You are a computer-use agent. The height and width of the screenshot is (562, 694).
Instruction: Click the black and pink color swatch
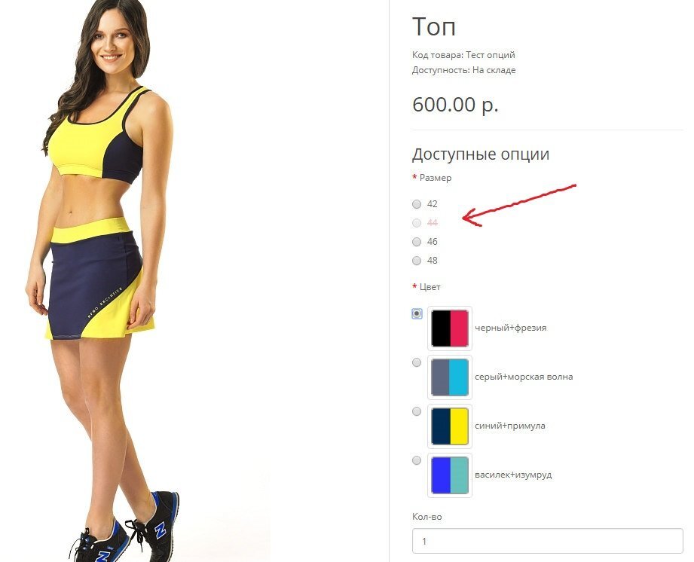[450, 328]
